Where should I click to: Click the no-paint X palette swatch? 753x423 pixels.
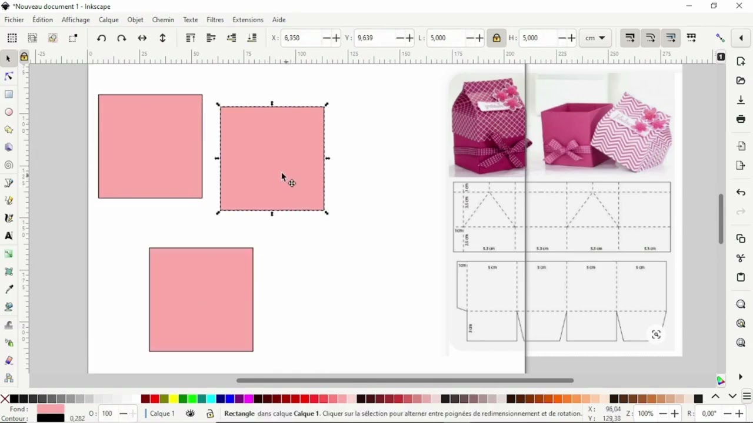click(x=5, y=398)
